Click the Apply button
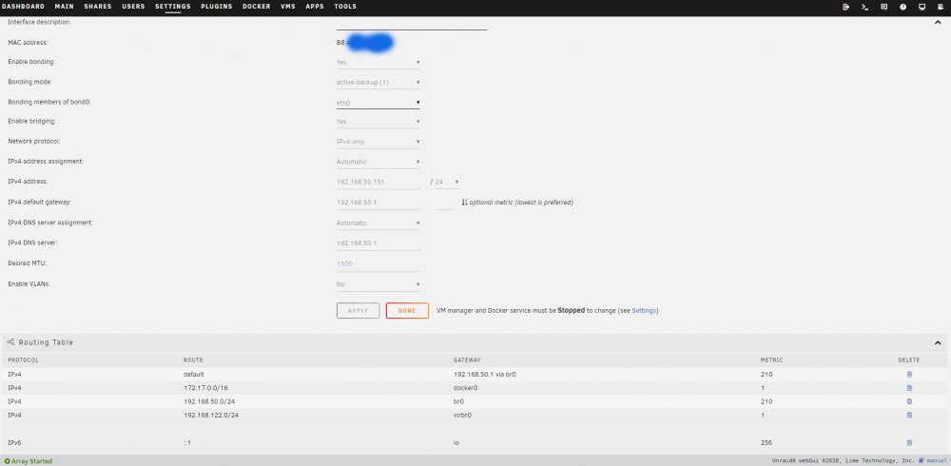The image size is (951, 466). tap(358, 311)
